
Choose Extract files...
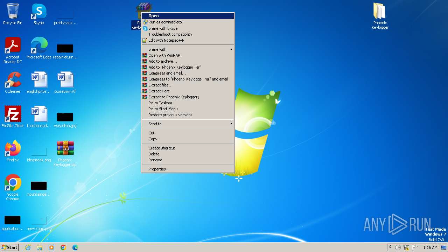(188, 85)
